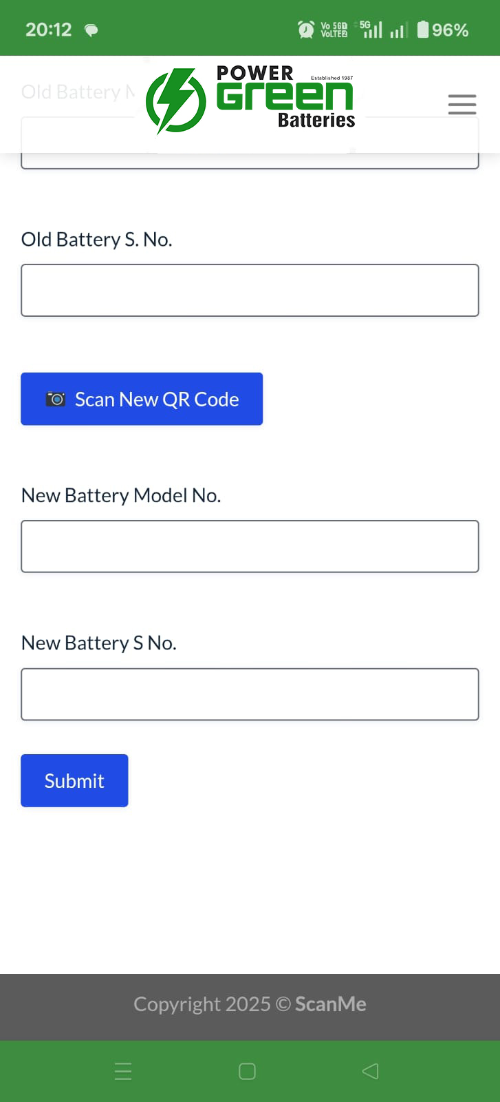Focus the Old Battery S. No. field
Viewport: 500px width, 1102px height.
pos(250,290)
